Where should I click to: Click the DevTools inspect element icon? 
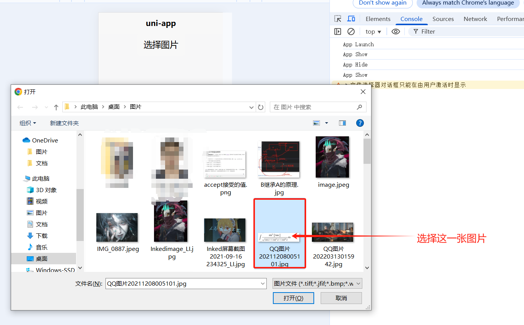(337, 19)
